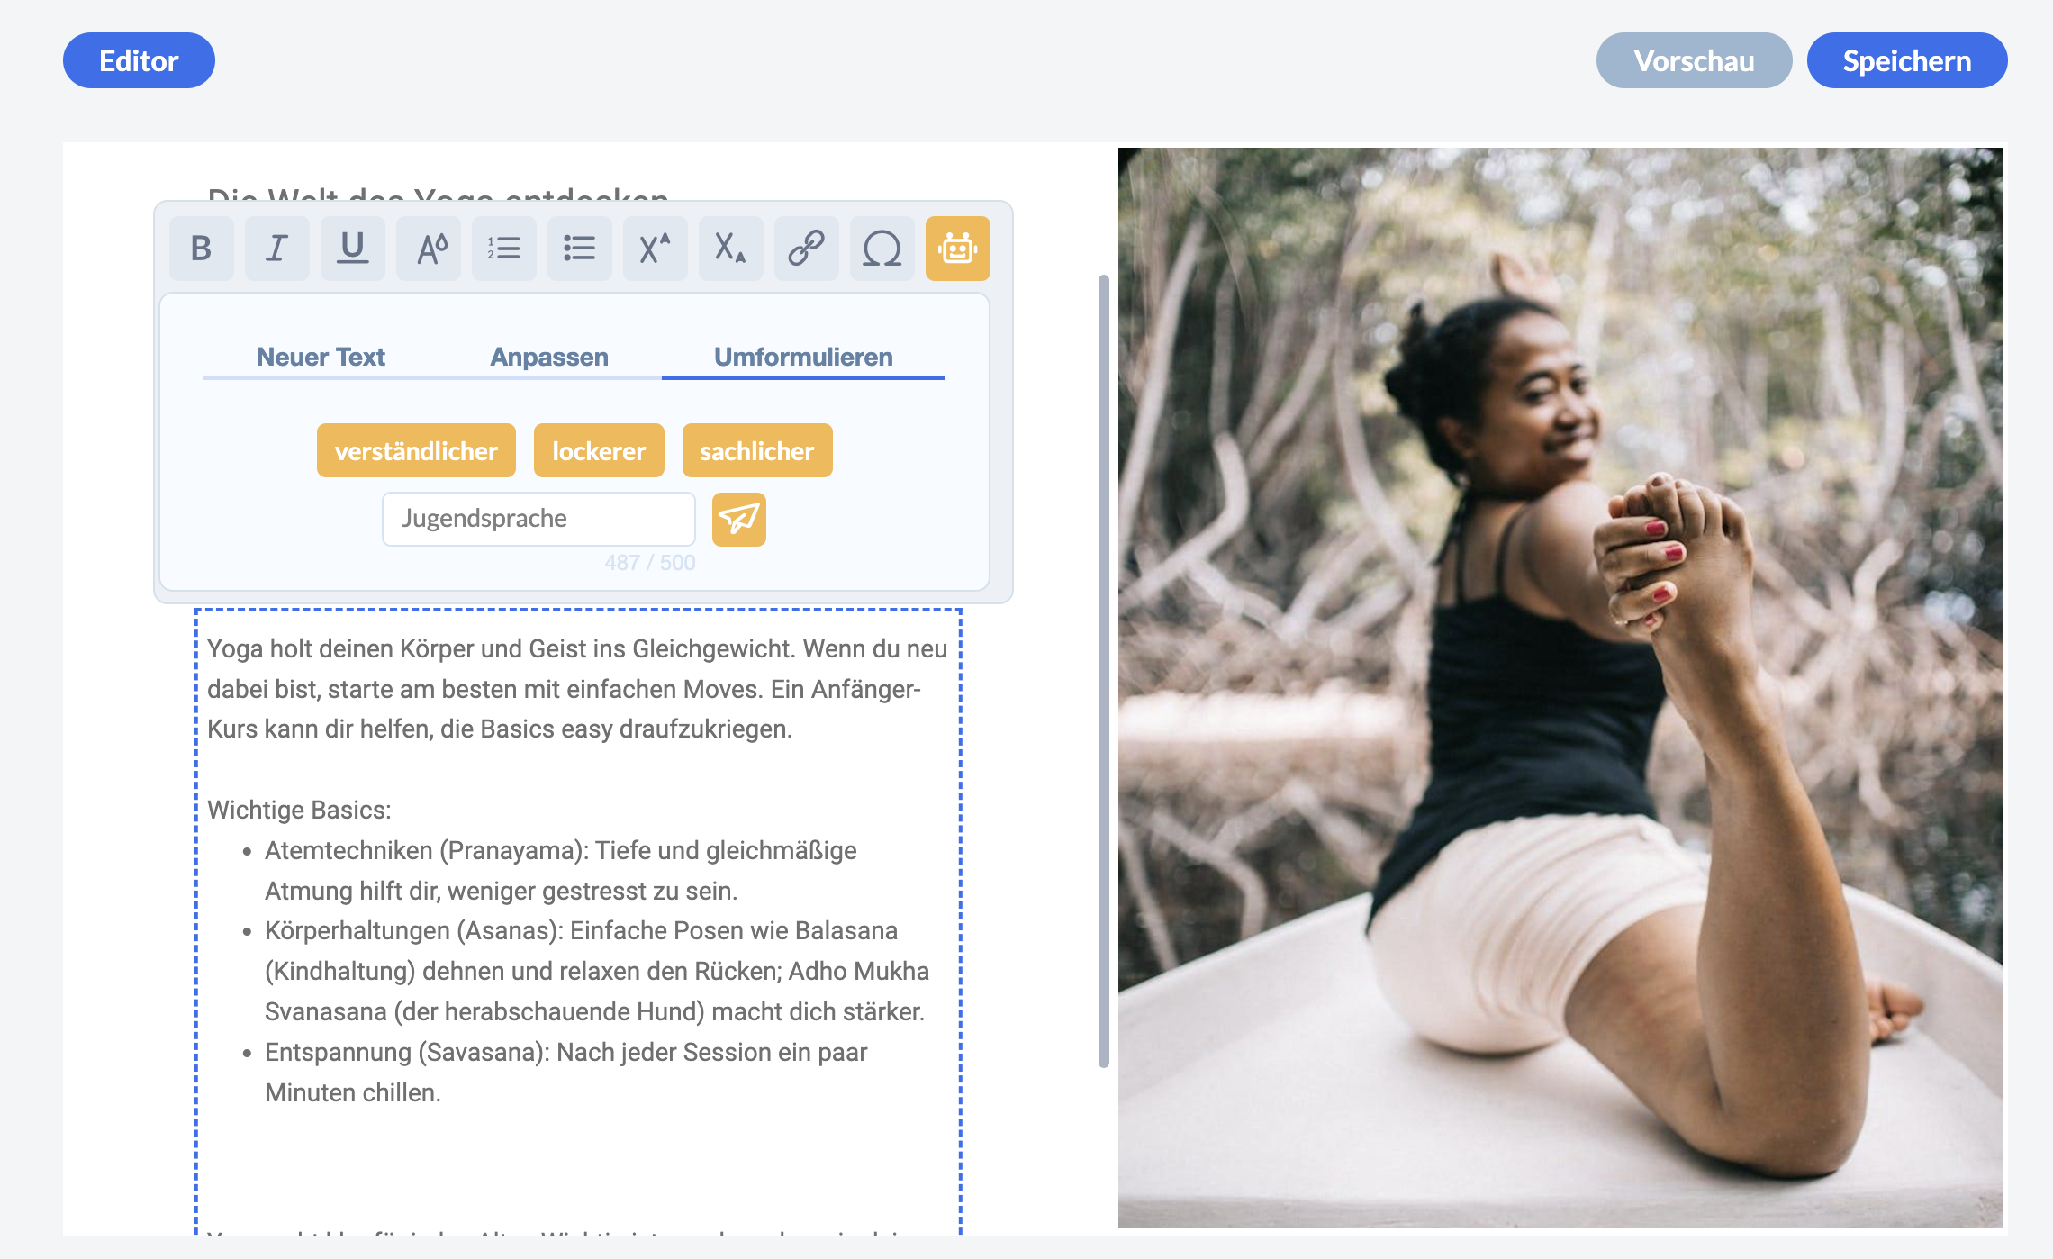Open the Anpassen tab
This screenshot has width=2053, height=1259.
pyautogui.click(x=549, y=357)
